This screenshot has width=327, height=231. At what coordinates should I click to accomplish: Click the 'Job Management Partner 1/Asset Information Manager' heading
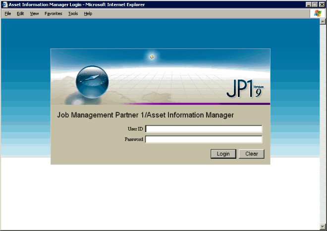click(146, 115)
